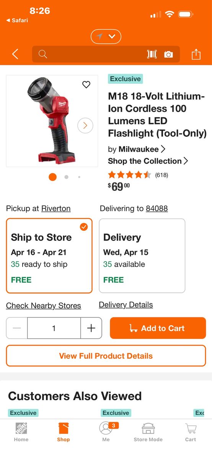Screen dimensions: 212x460
Task: Favorite the flashlight with heart icon
Action: (86, 85)
